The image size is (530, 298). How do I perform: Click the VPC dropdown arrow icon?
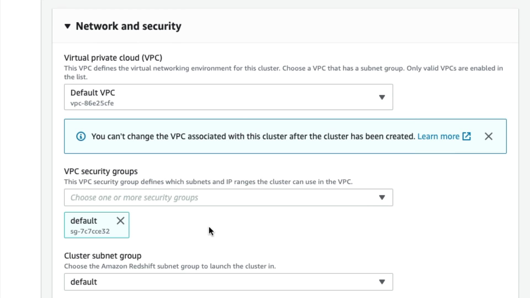tap(382, 97)
